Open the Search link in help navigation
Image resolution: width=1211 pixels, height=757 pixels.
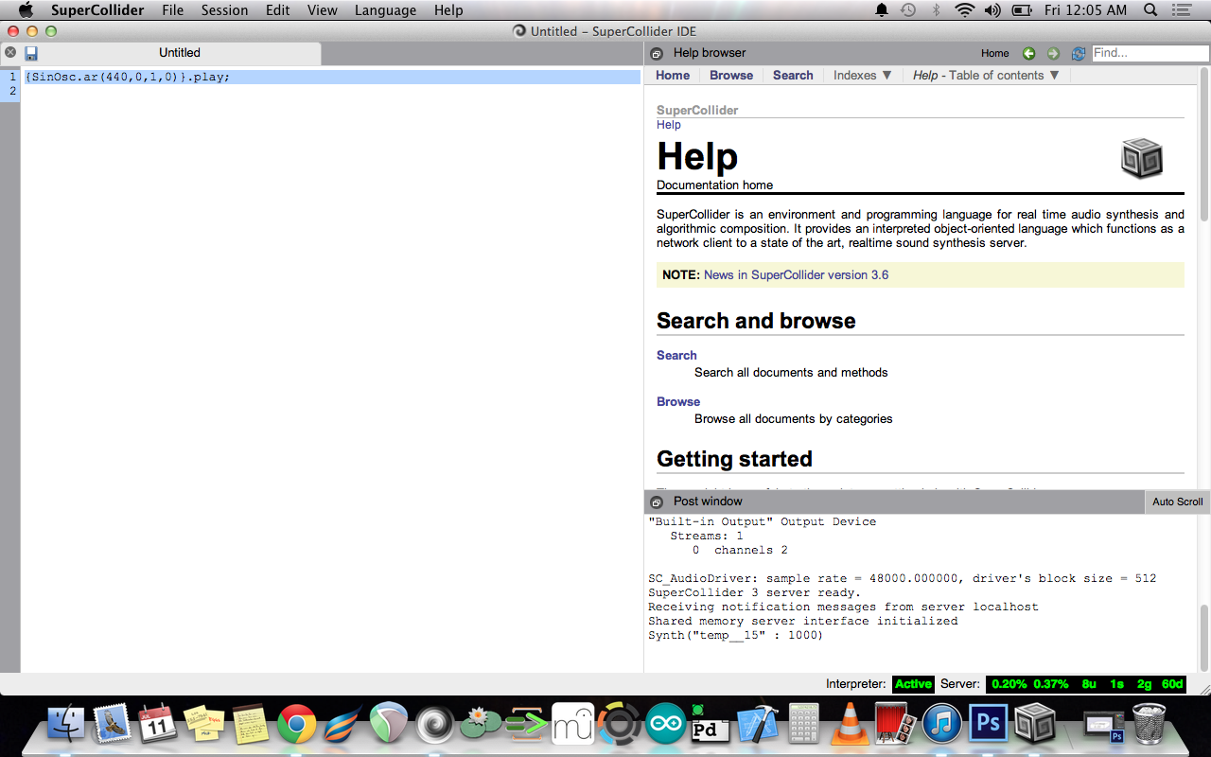click(793, 75)
